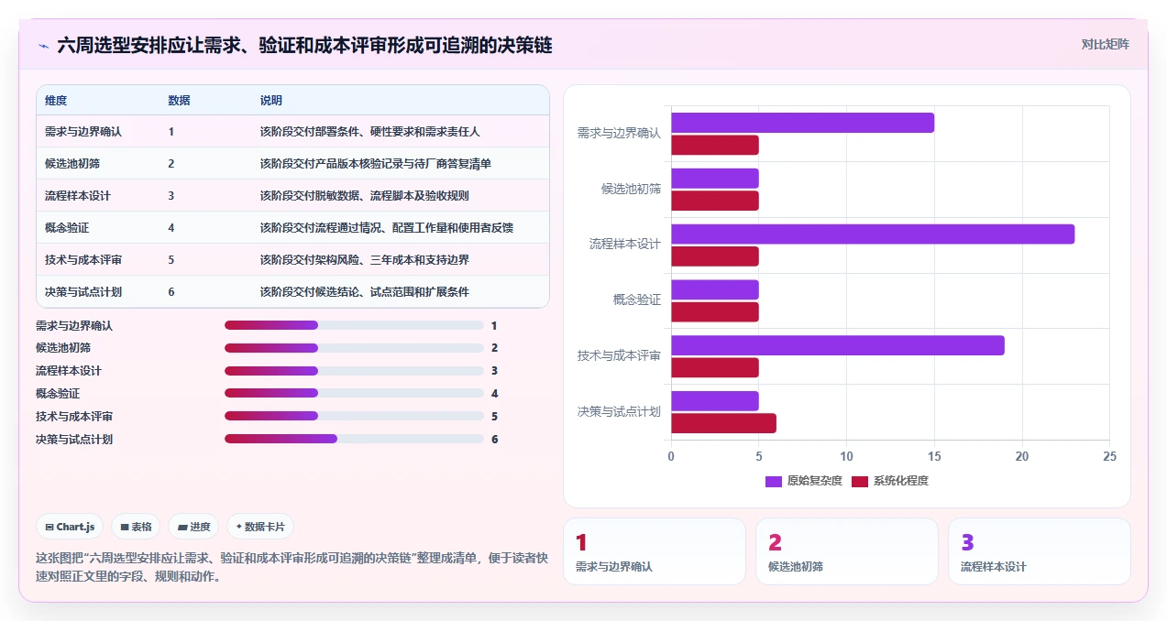Click description 该阶段交付流程通过情况、配置工作量和使用者反馈
Image resolution: width=1167 pixels, height=621 pixels.
tap(386, 228)
